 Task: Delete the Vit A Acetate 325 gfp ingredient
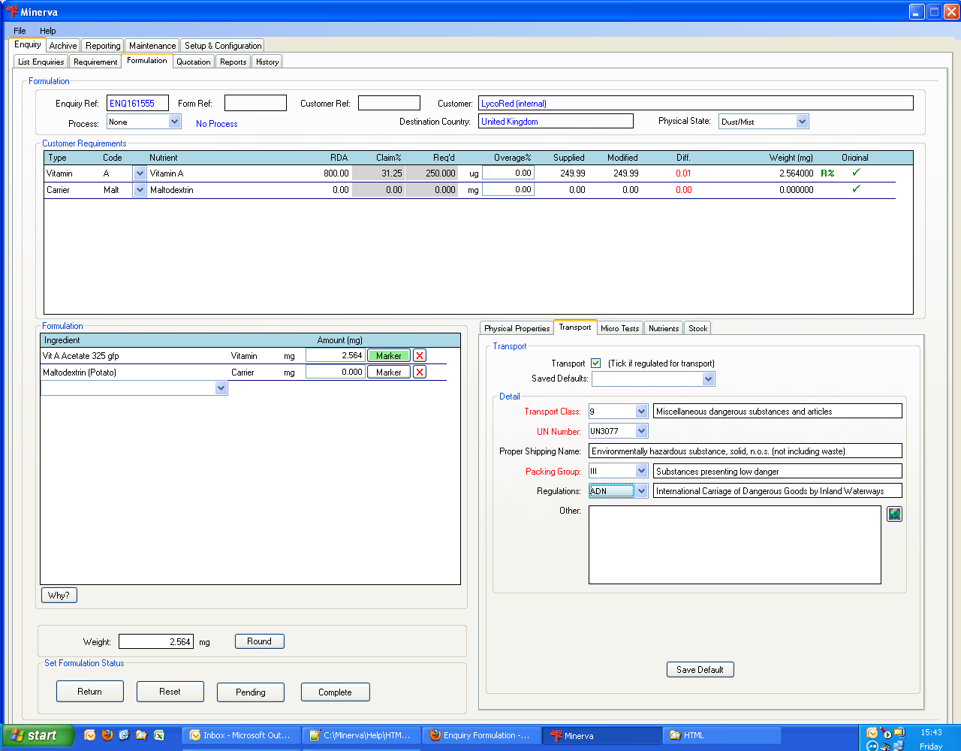[x=420, y=356]
